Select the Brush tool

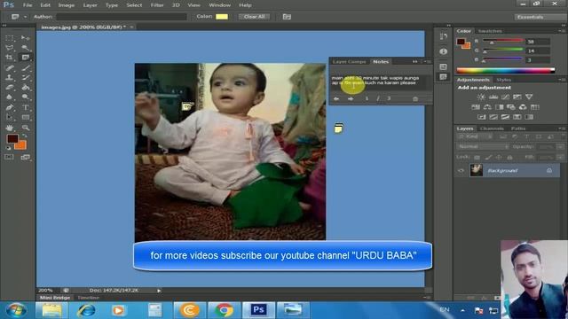(26, 67)
